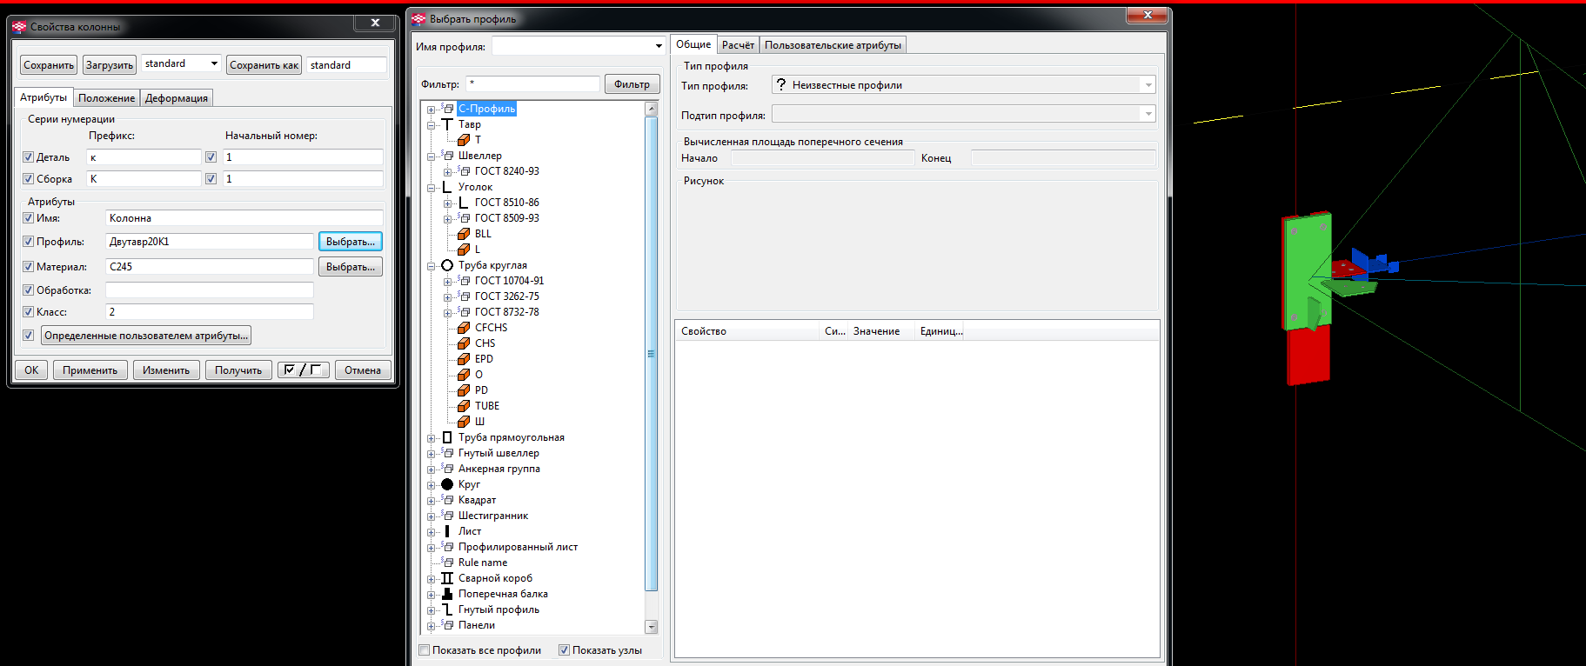Disable Показать узлы checkbox

[564, 650]
